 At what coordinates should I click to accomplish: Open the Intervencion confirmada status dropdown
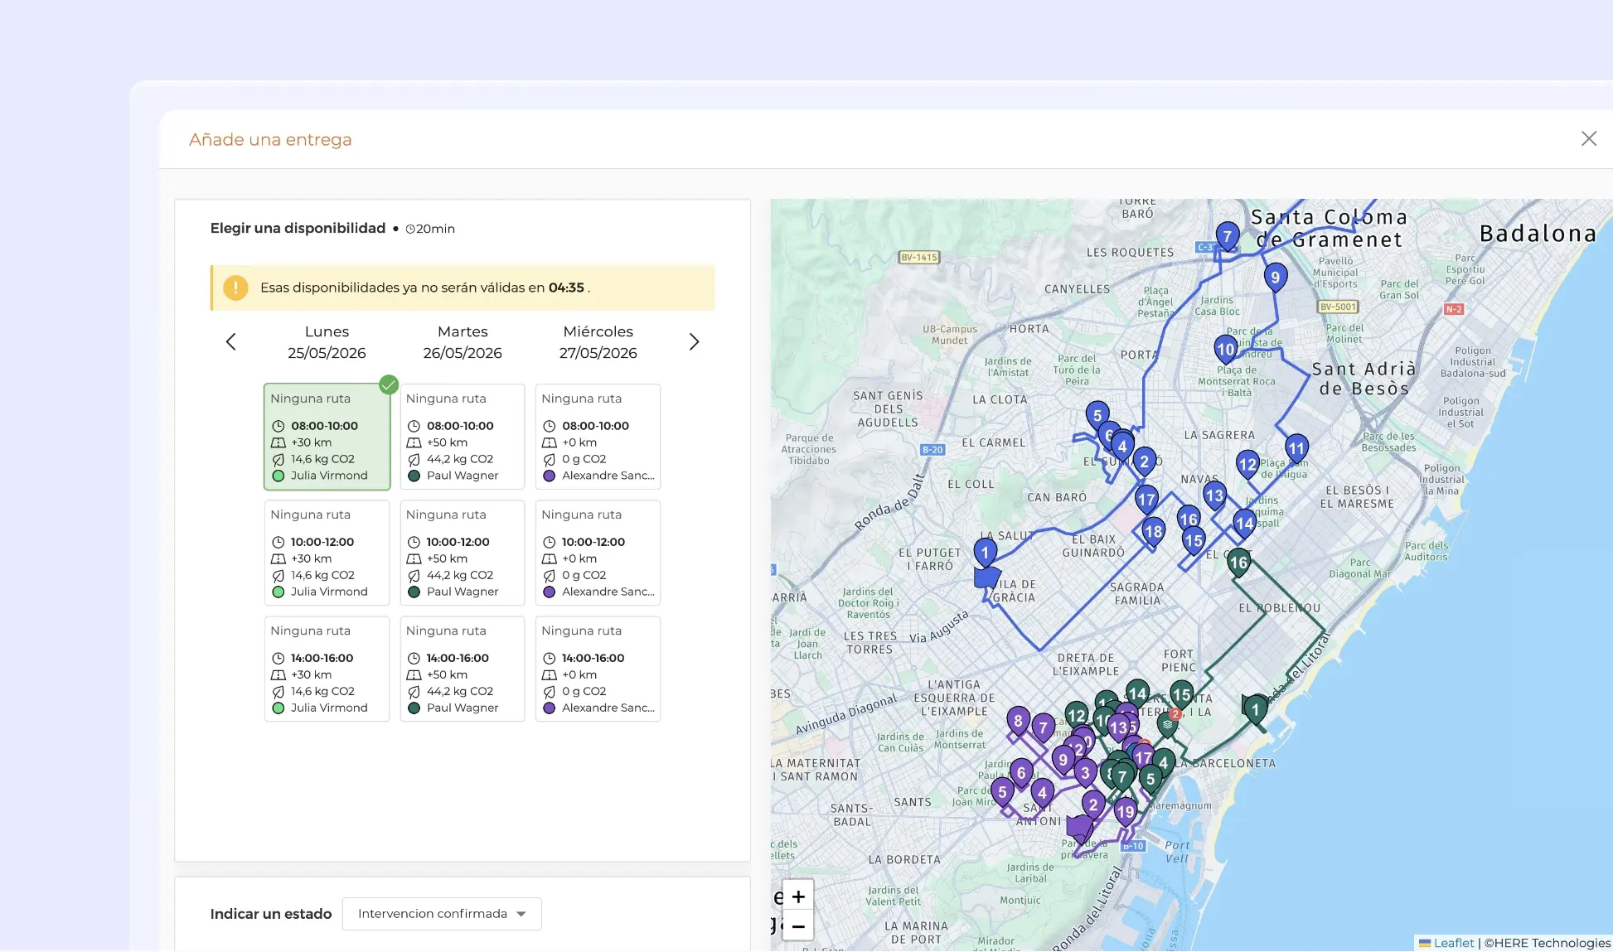click(x=442, y=914)
